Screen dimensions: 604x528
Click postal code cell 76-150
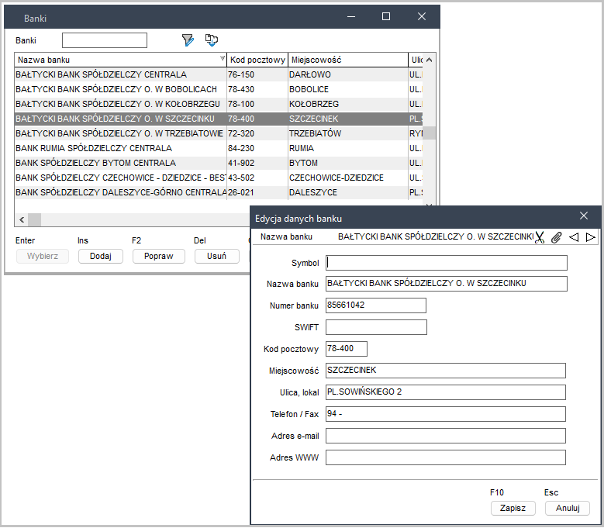257,74
